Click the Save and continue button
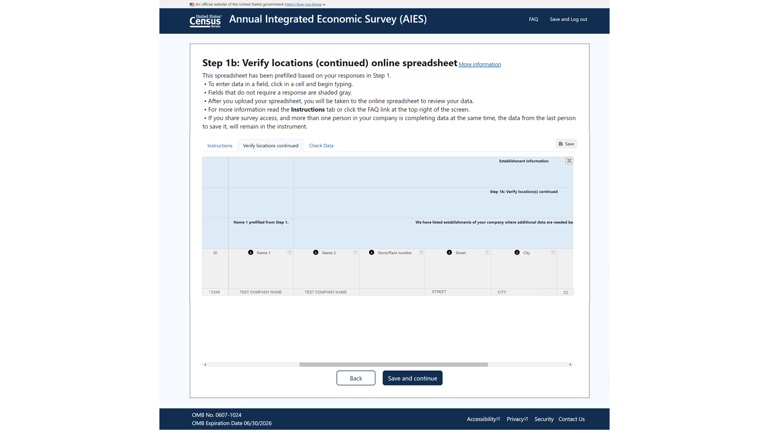 tap(412, 378)
